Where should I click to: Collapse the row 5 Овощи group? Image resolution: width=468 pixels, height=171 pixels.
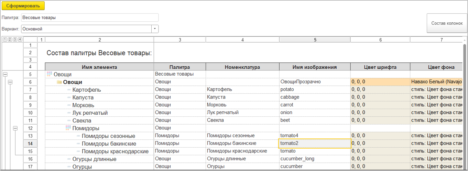click(5, 74)
